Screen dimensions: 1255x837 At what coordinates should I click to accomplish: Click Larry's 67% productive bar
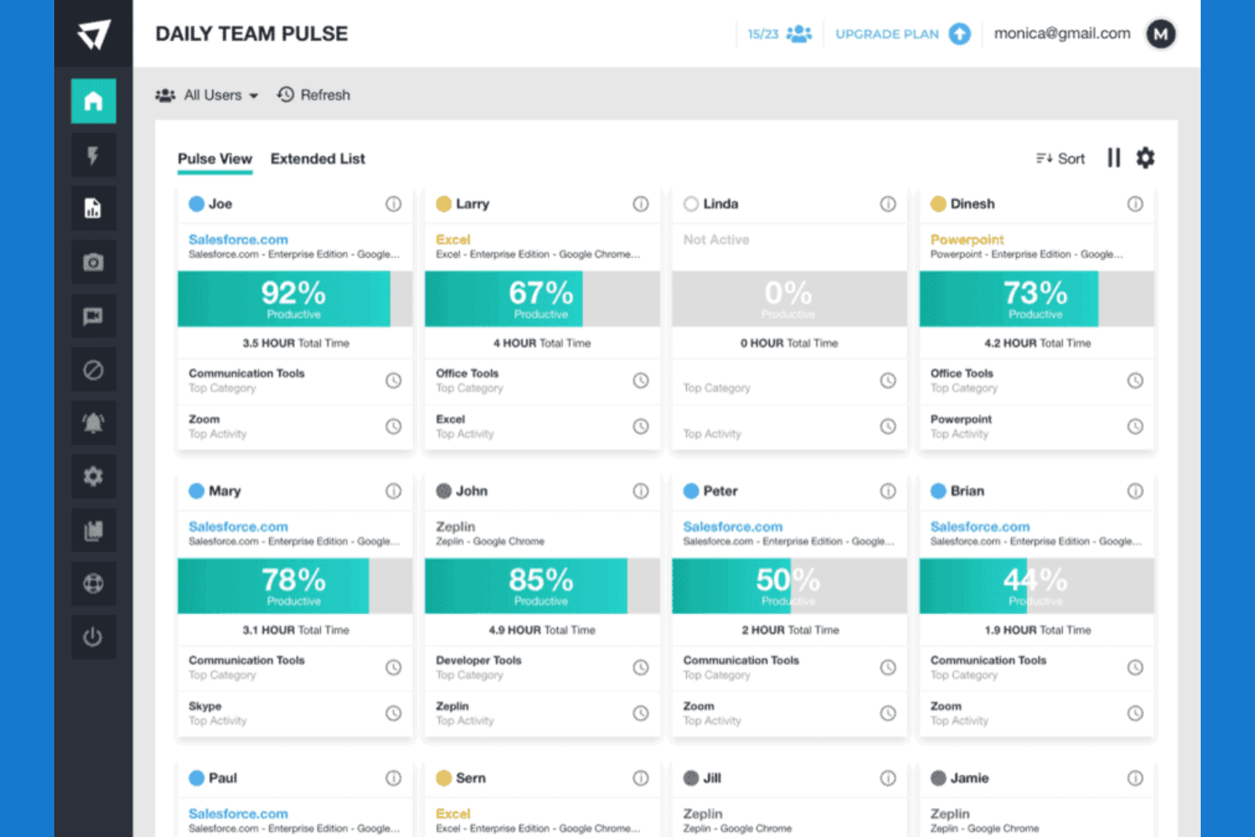[x=542, y=299]
